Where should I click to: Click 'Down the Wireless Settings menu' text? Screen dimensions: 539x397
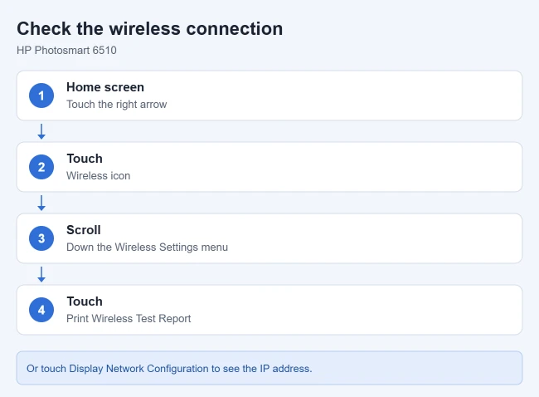pos(147,248)
